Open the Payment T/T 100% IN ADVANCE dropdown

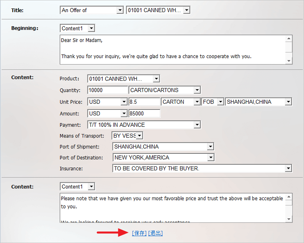(x=144, y=125)
